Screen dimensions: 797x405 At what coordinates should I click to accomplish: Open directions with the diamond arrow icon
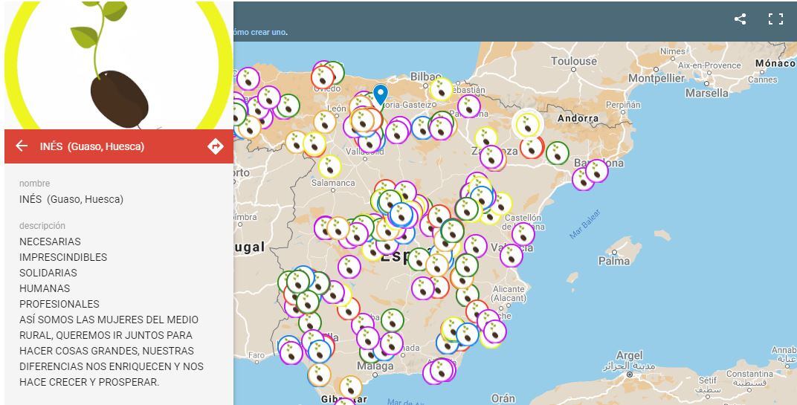click(215, 146)
